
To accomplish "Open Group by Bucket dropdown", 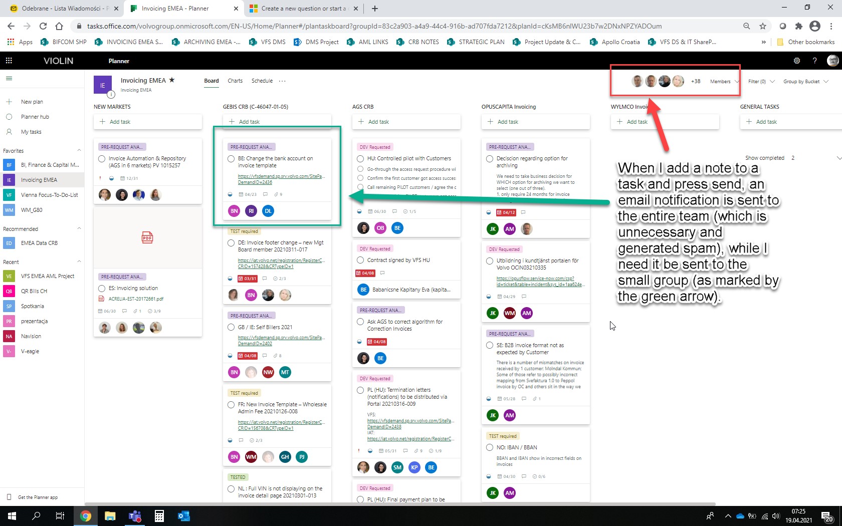I will (806, 81).
